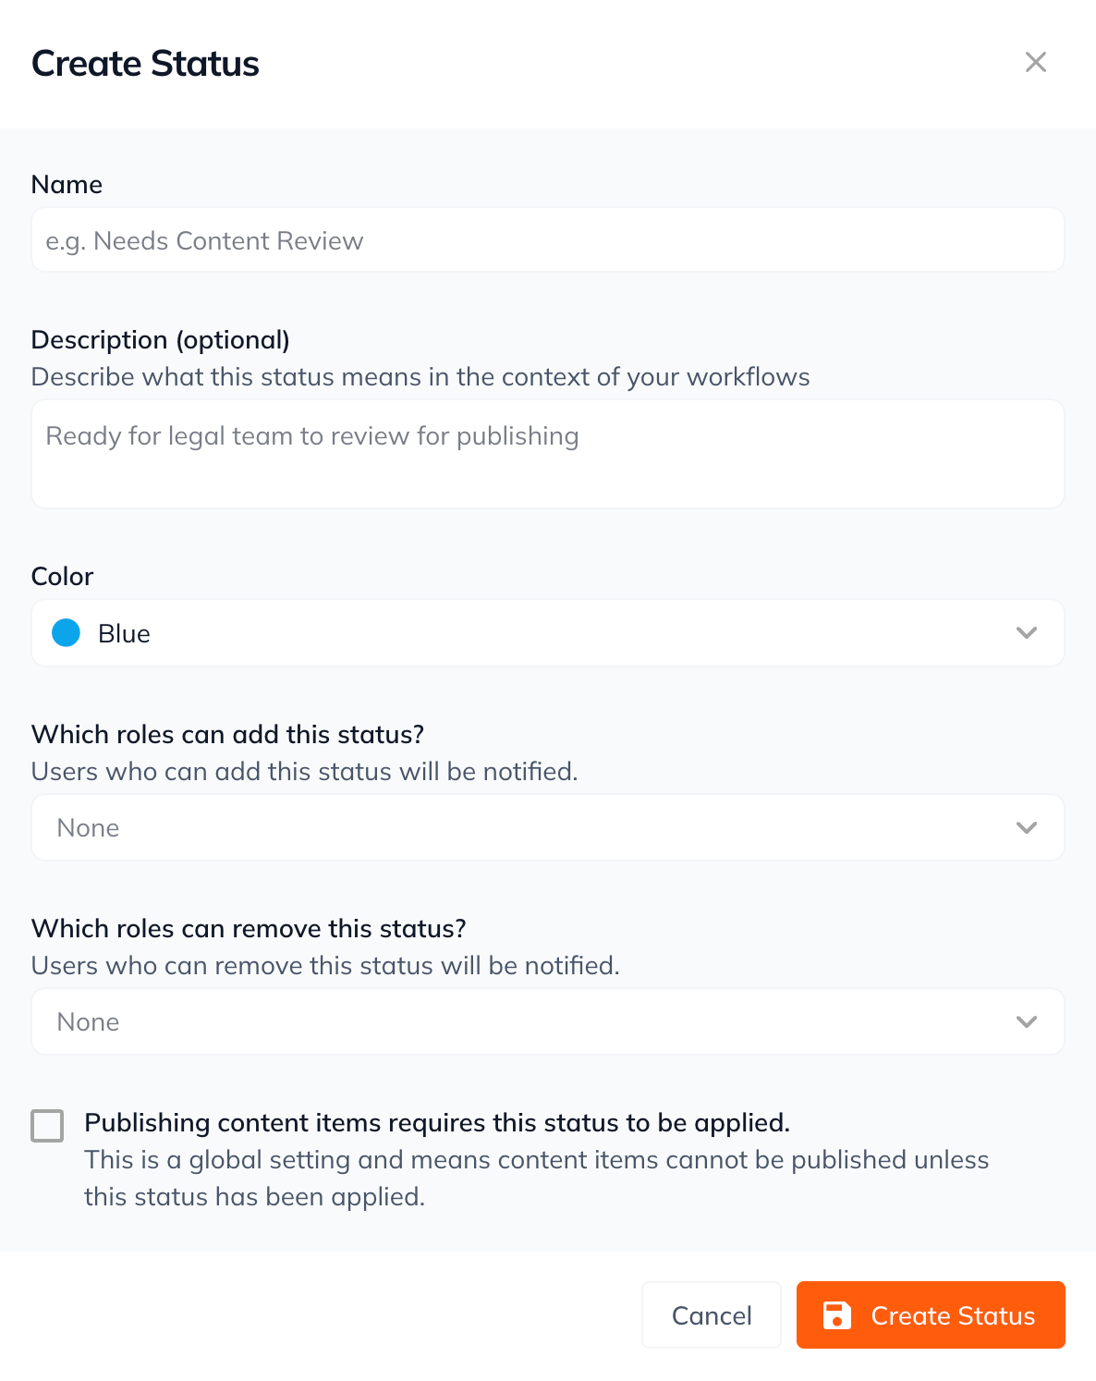Click the "Name" field label

pyautogui.click(x=67, y=185)
